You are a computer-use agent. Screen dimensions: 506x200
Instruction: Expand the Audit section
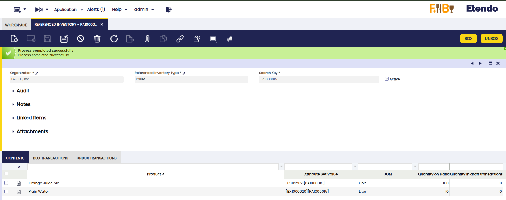[23, 91]
